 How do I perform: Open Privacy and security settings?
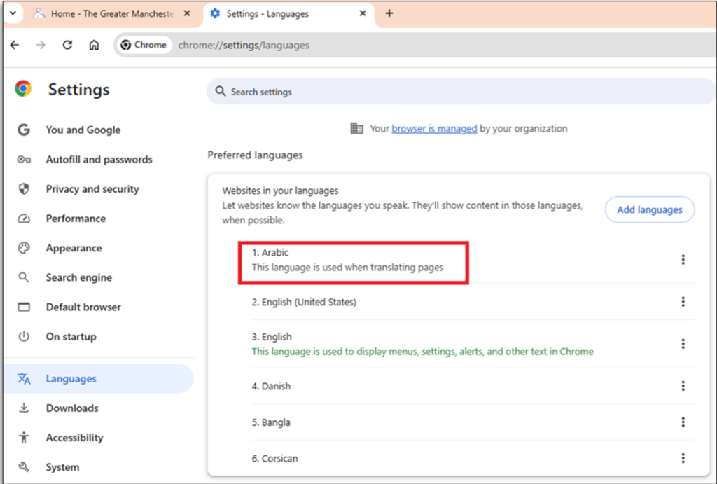click(x=92, y=189)
